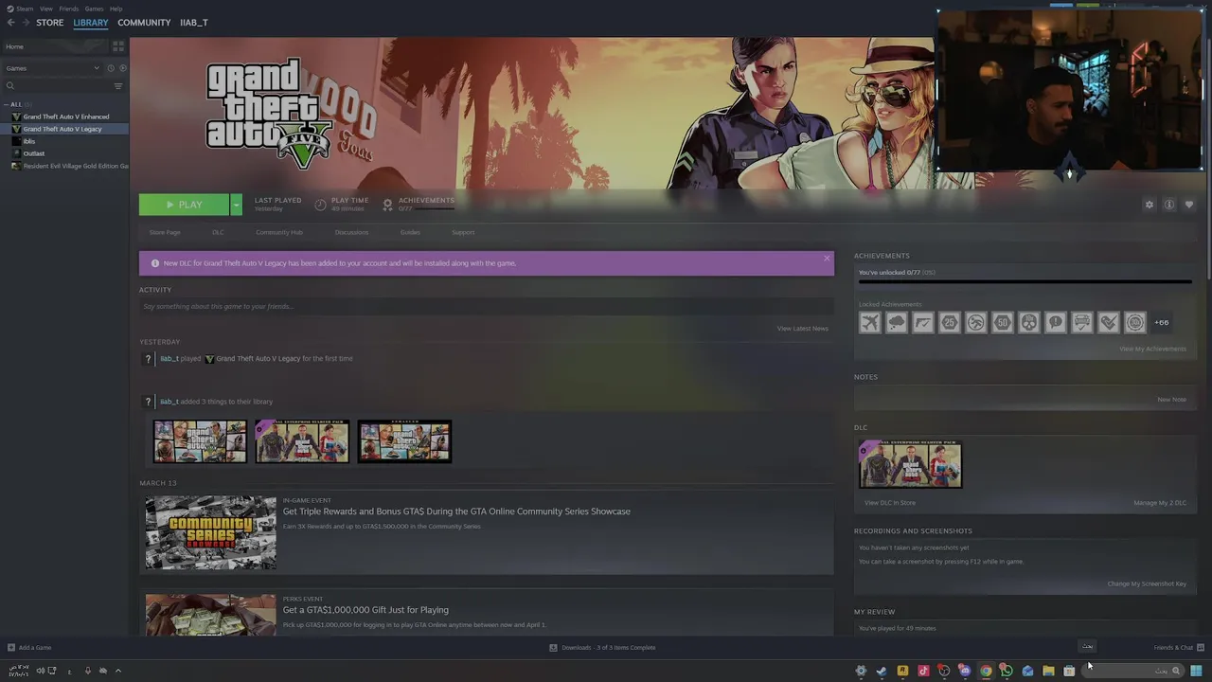Open the Guides link

click(410, 232)
